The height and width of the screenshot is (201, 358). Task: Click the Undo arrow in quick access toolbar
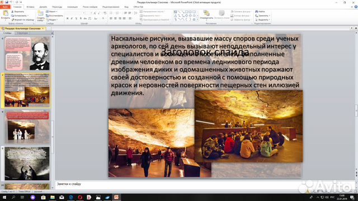(11, 2)
